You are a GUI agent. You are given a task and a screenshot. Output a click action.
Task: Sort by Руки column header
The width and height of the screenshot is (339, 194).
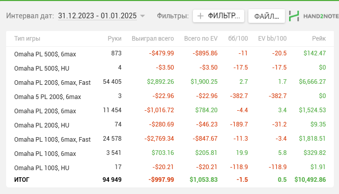(115, 39)
